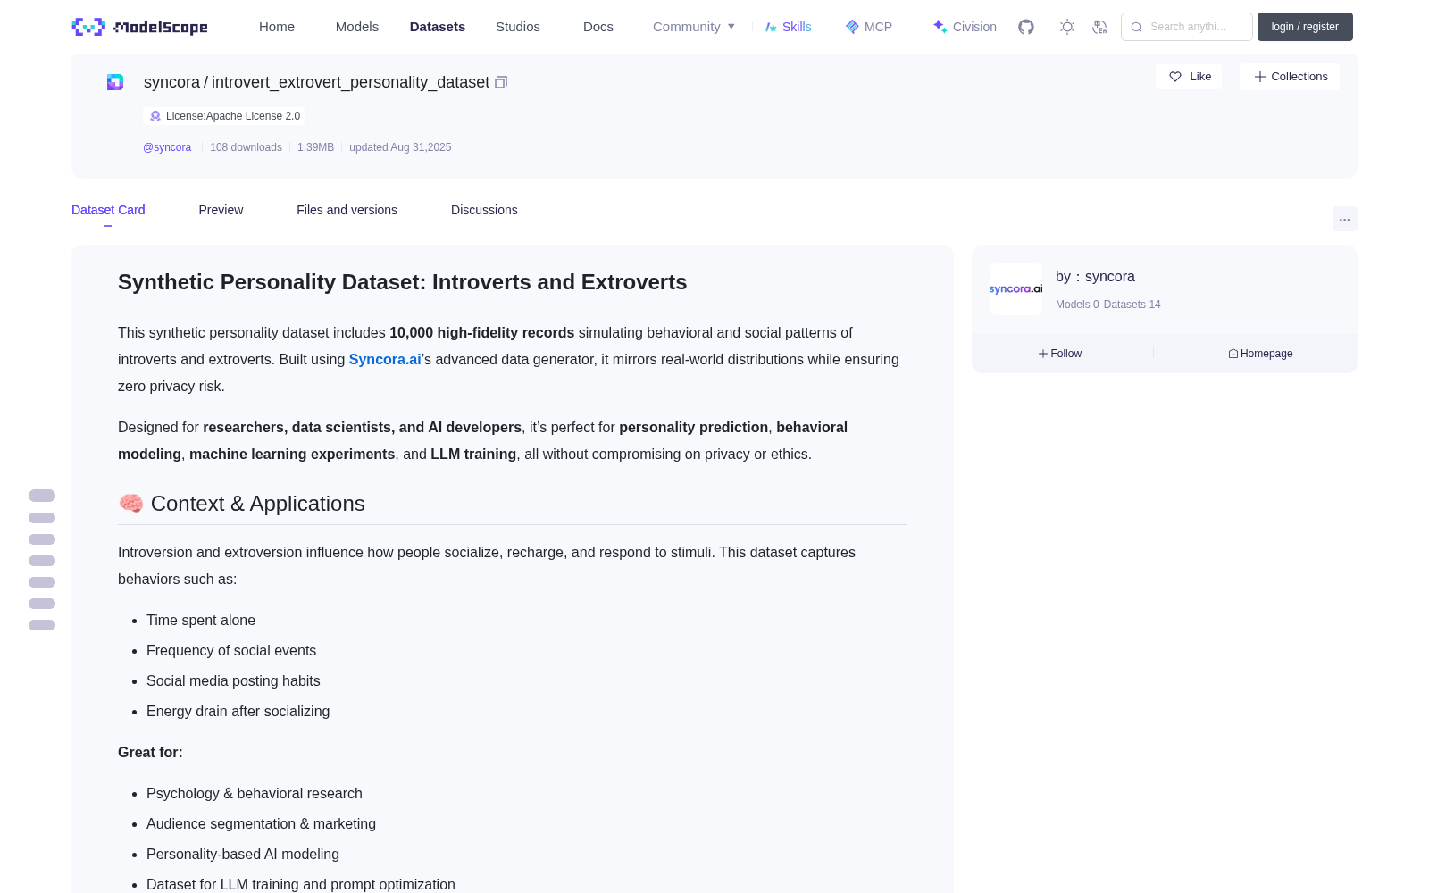Screen dimensions: 1429x893
Task: Click the 'updated Aug 31,2025' text
Action: pyautogui.click(x=400, y=147)
